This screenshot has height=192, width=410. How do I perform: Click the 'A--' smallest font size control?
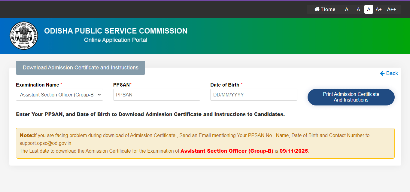[348, 9]
